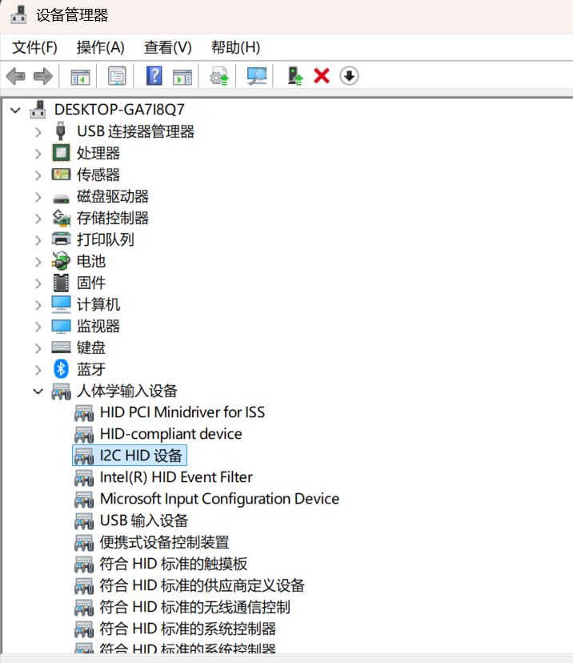
Task: Select 便携式设备控制装置 entry
Action: 164,542
